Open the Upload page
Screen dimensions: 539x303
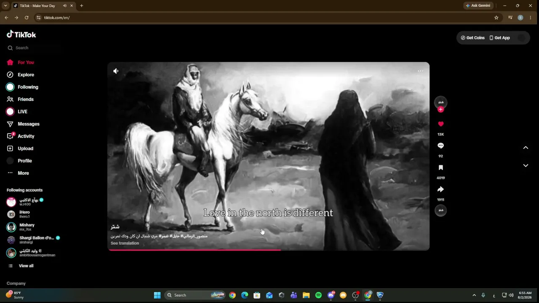25,149
